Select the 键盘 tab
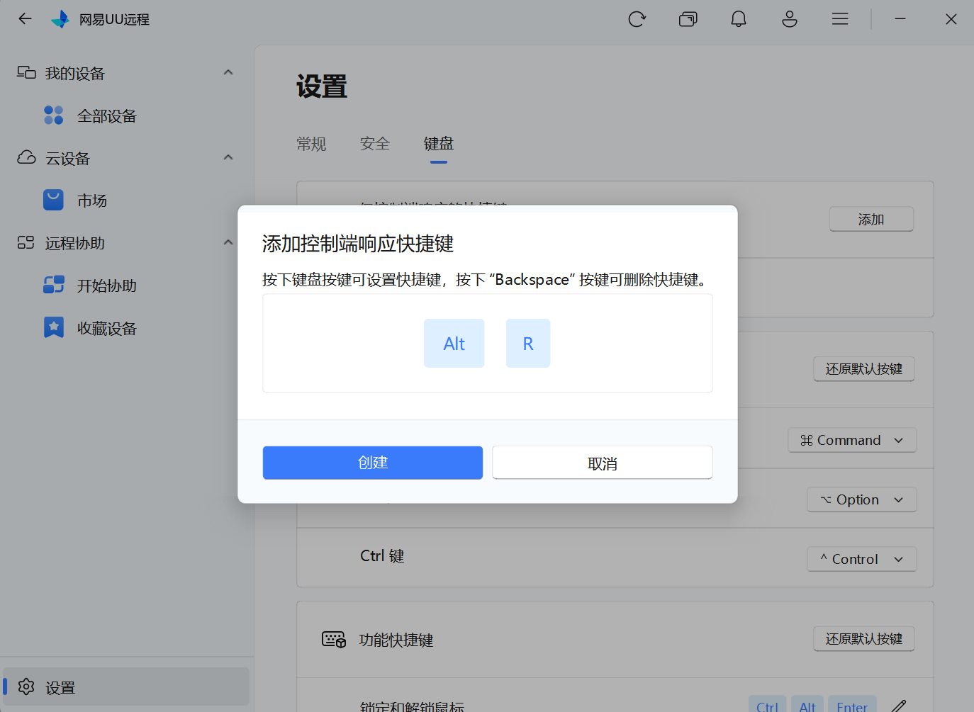The image size is (974, 712). [439, 144]
